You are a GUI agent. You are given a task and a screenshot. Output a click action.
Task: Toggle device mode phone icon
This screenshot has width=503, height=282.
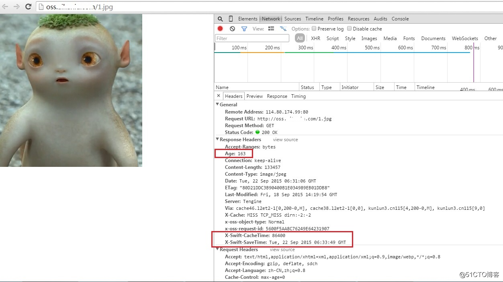point(231,19)
